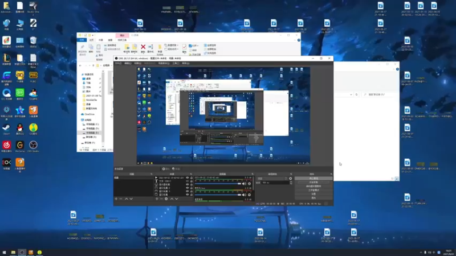This screenshot has height=256, width=456.
Task: Toggle visibility of 窗口采集 2 source
Action: click(188, 188)
